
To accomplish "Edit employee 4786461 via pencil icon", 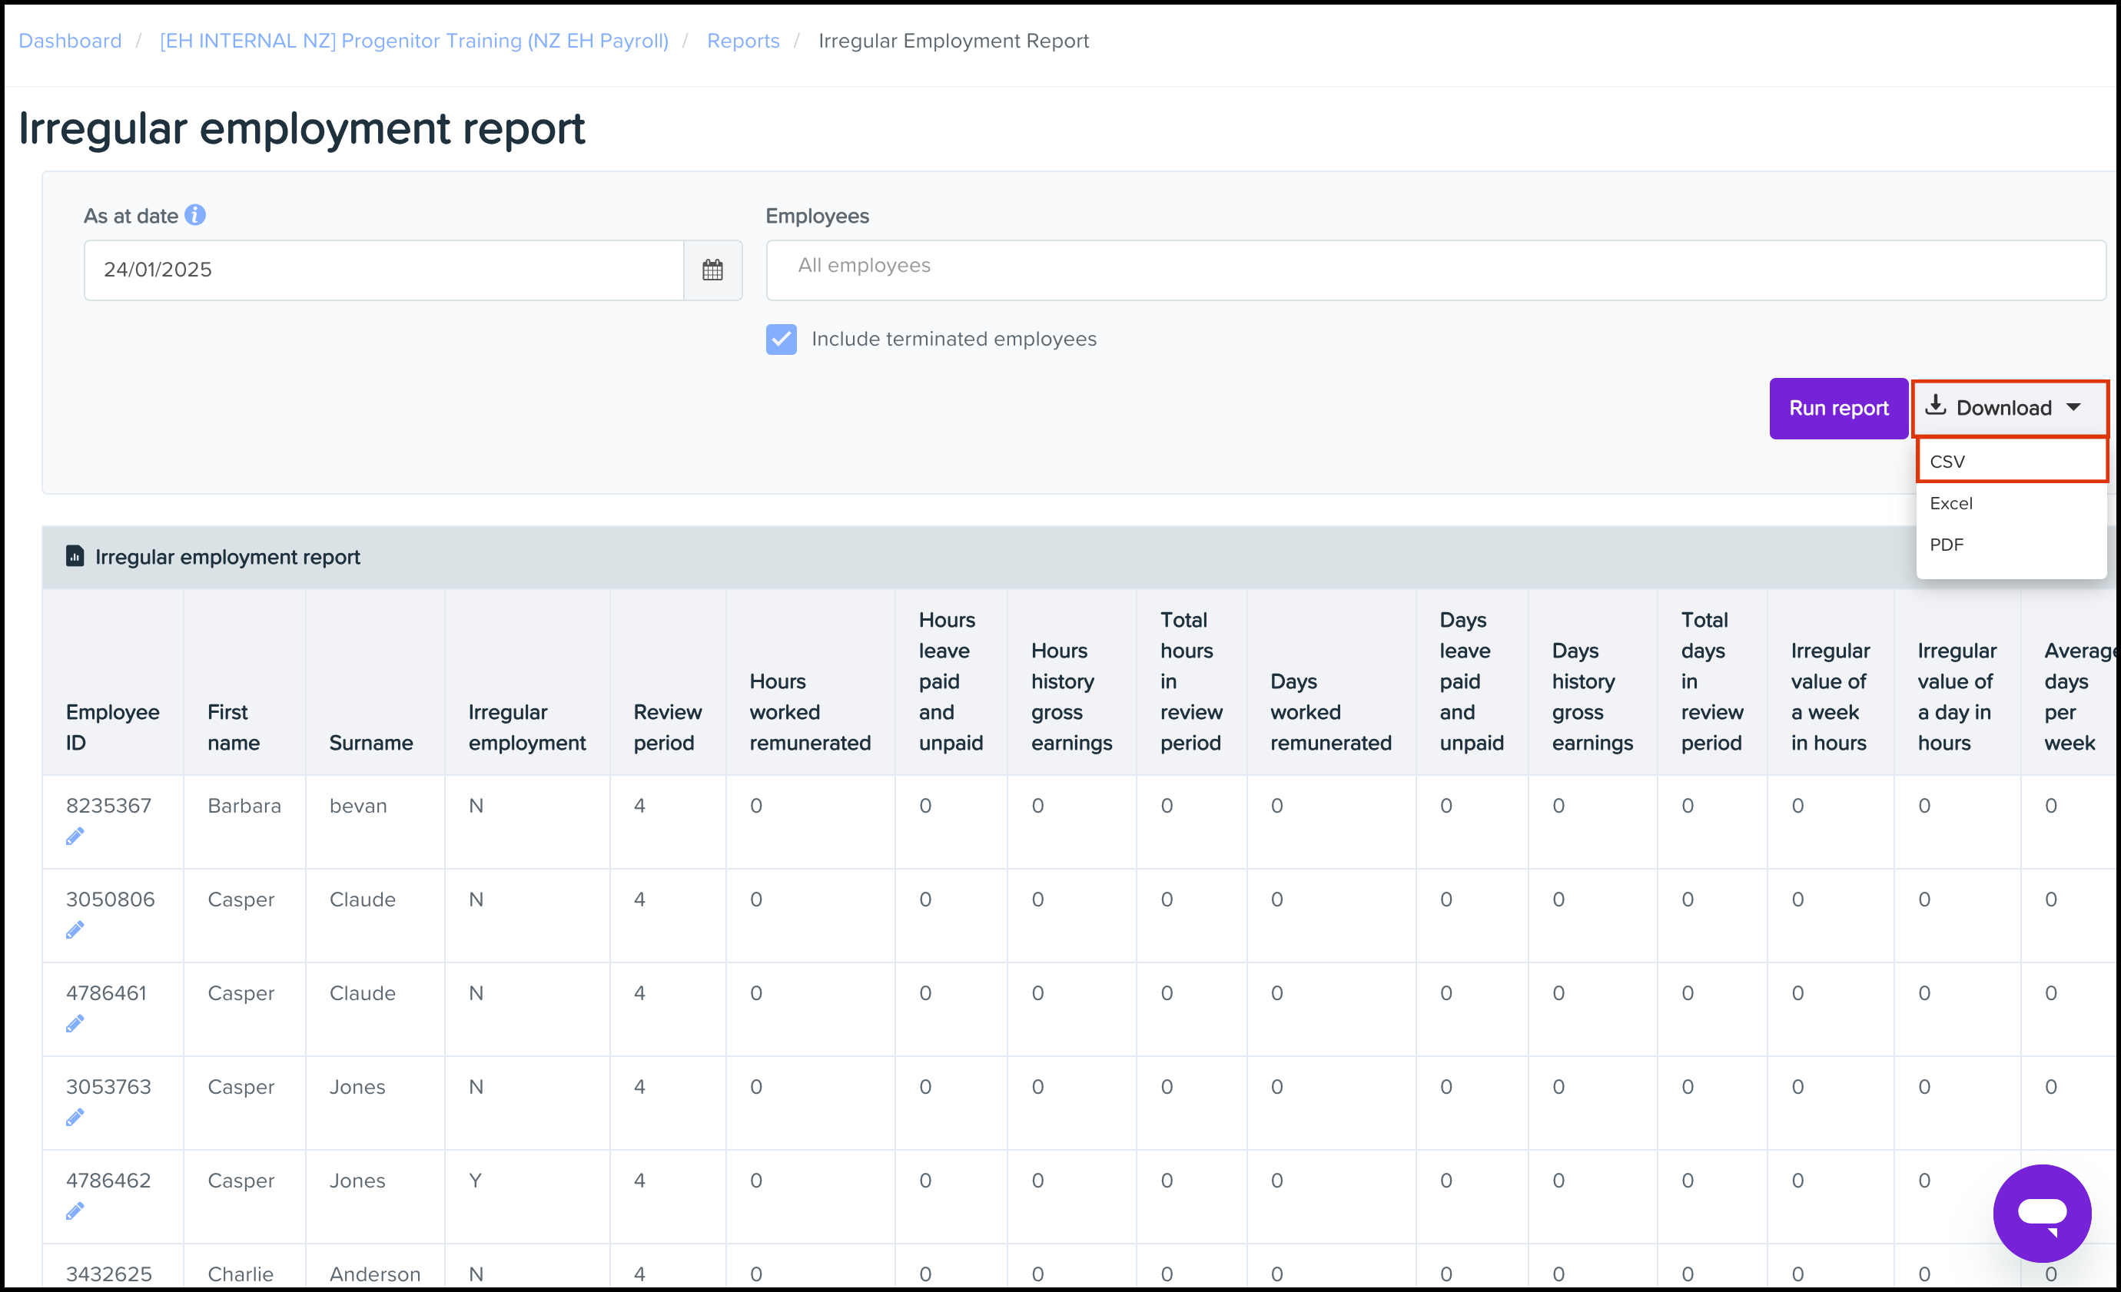I will click(x=75, y=1024).
